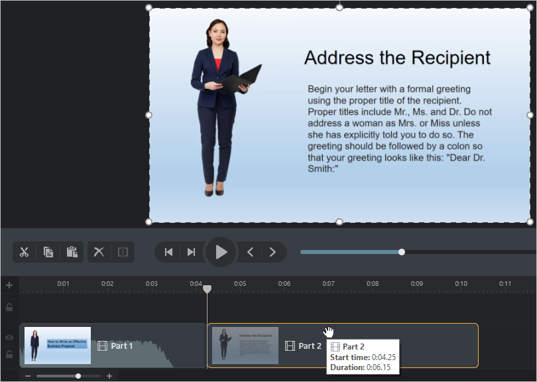Delete selection using the X icon

click(99, 252)
